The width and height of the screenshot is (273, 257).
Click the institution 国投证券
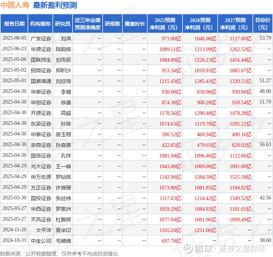[41, 198]
